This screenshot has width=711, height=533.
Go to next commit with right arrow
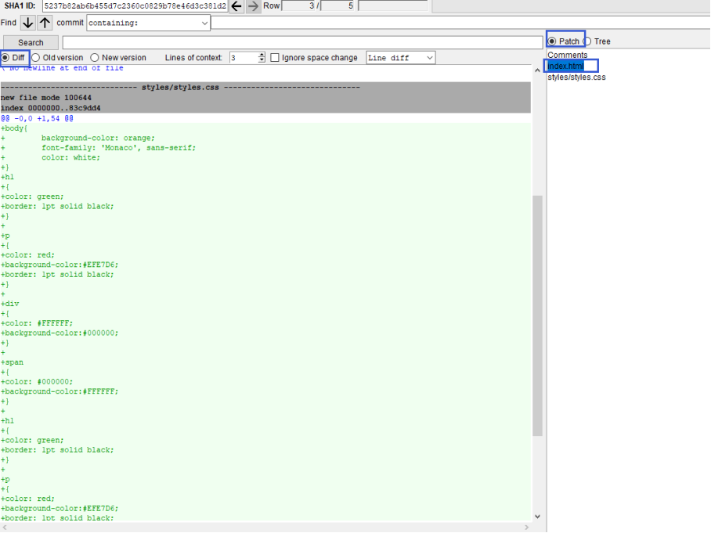[254, 6]
